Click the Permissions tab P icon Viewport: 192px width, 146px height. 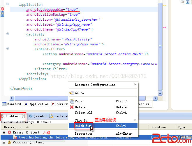(53, 104)
